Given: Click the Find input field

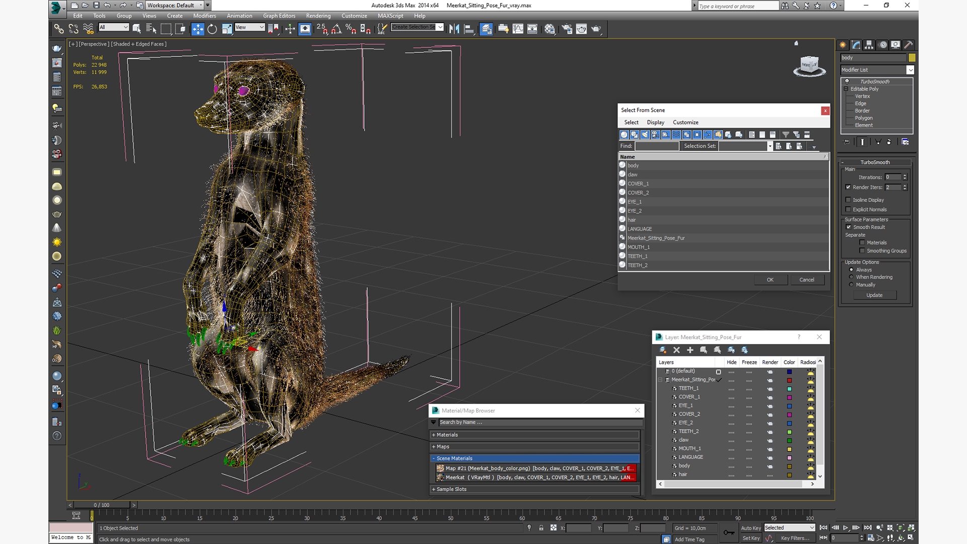Looking at the screenshot, I should point(657,146).
